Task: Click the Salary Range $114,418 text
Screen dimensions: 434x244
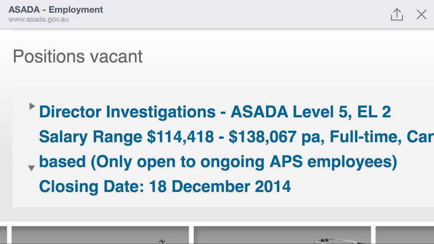Action: pos(126,137)
